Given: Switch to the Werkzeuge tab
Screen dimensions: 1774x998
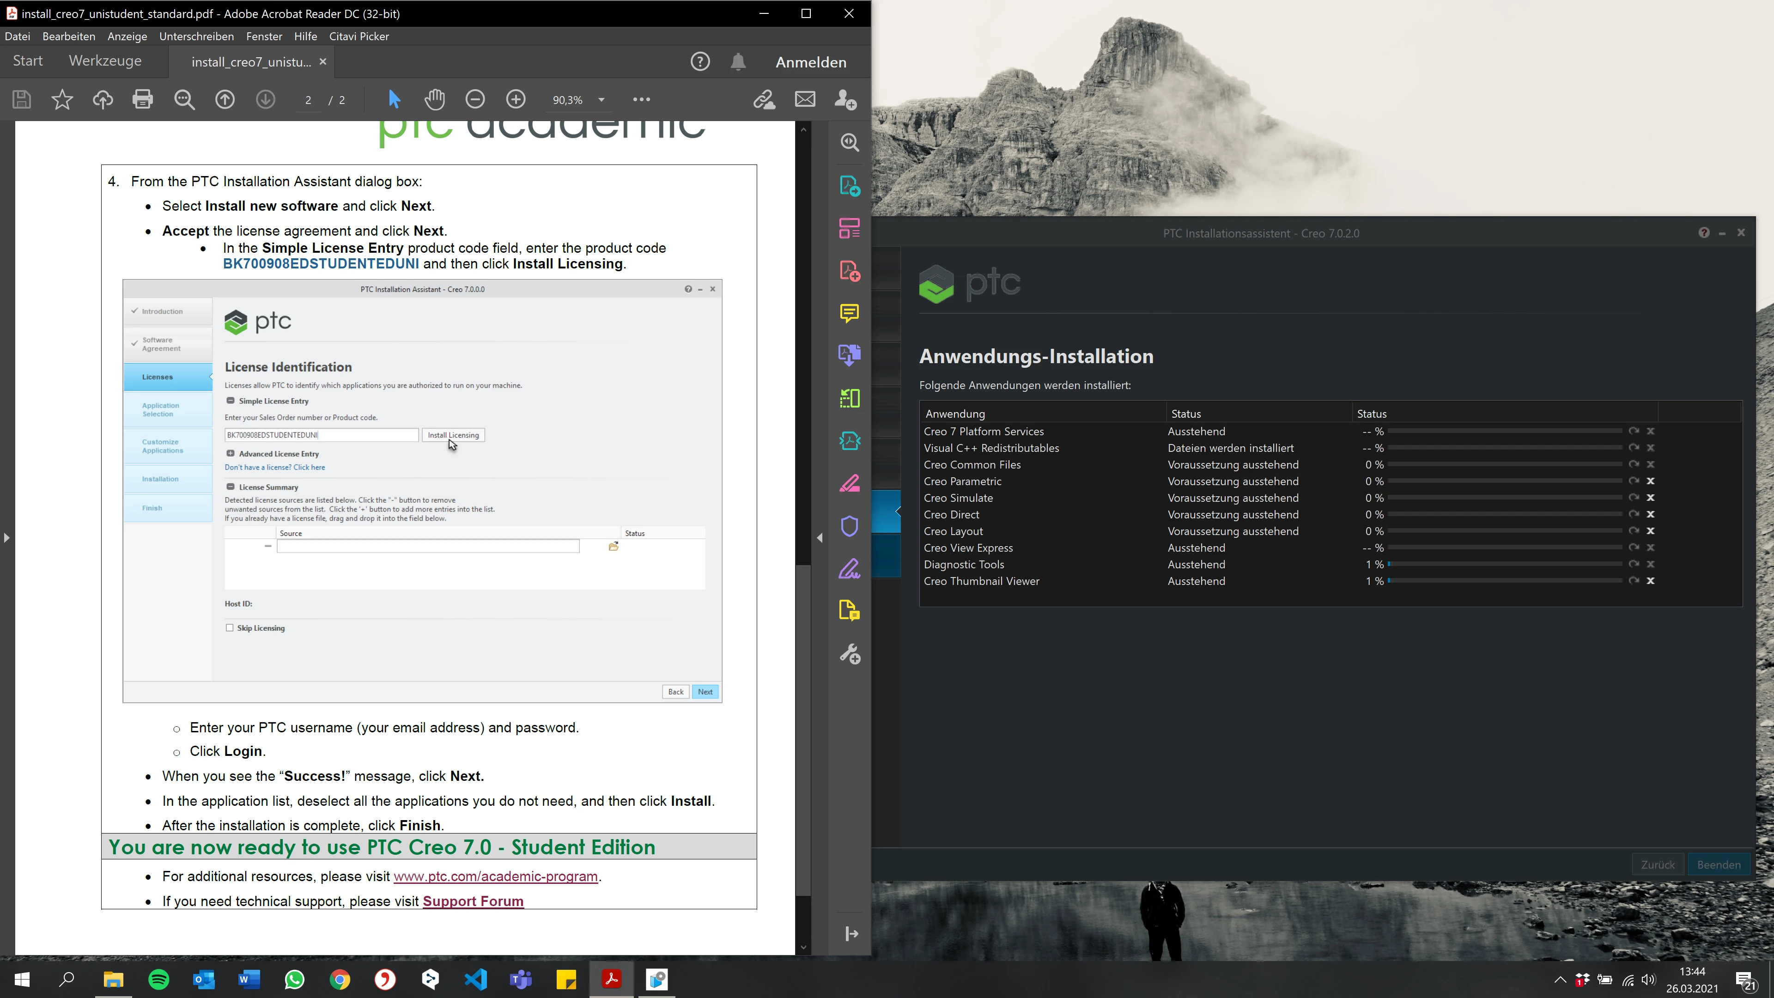Looking at the screenshot, I should tap(105, 61).
